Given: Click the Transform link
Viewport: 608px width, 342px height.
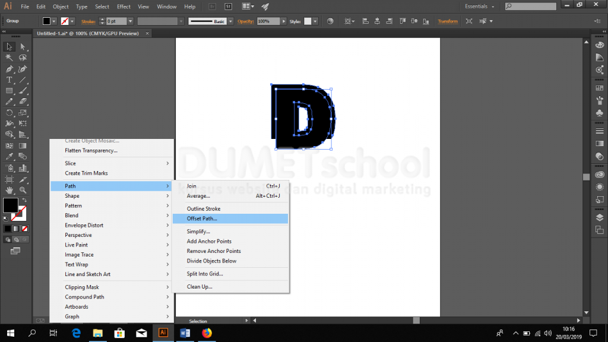Looking at the screenshot, I should click(x=448, y=21).
